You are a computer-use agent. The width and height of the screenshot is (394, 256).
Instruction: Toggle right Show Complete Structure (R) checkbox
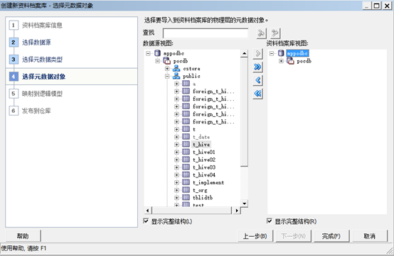pos(270,221)
